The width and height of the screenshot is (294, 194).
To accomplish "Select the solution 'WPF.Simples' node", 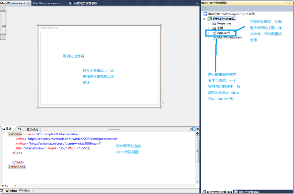I will coord(232,14).
